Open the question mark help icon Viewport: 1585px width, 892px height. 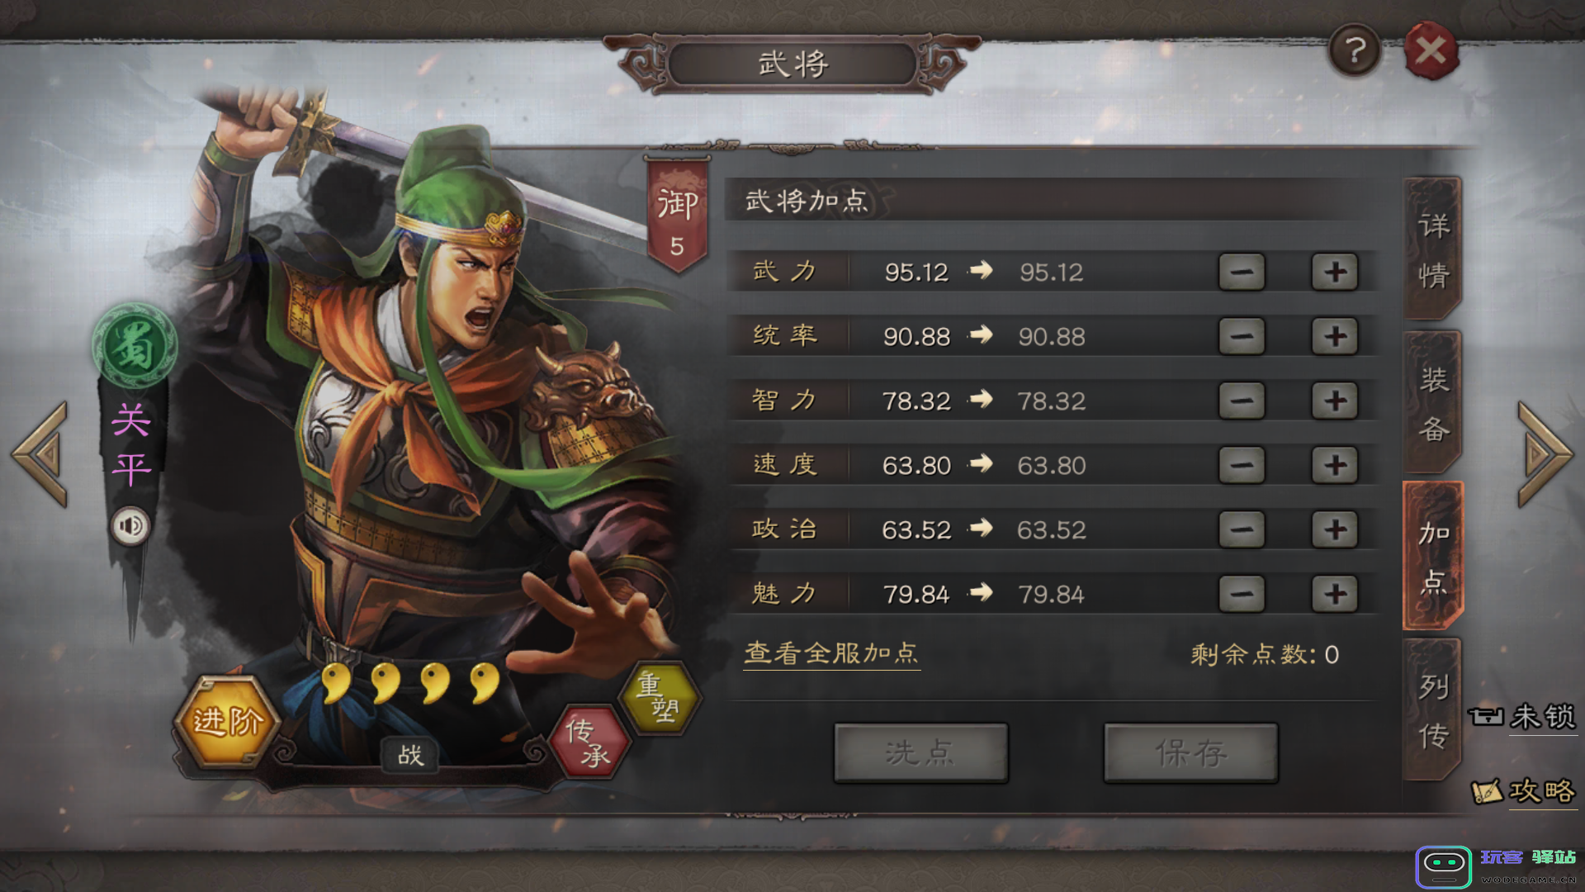tap(1355, 51)
